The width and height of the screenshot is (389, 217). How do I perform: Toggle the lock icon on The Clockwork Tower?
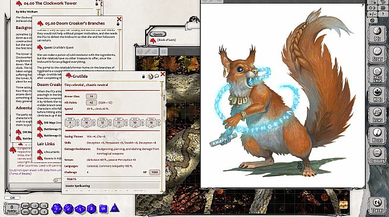pos(97,4)
